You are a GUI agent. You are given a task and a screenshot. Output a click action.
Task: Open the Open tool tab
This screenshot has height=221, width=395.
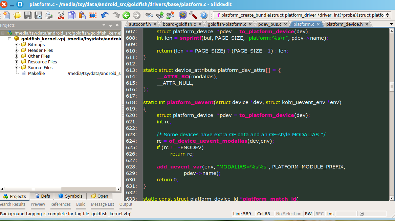click(x=100, y=196)
